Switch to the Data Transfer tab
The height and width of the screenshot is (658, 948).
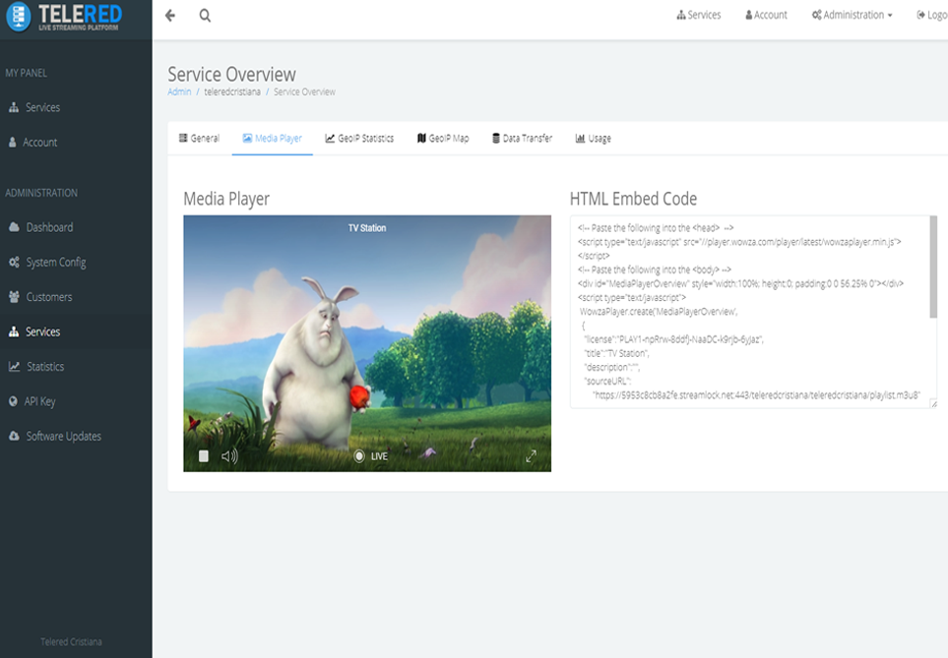522,139
